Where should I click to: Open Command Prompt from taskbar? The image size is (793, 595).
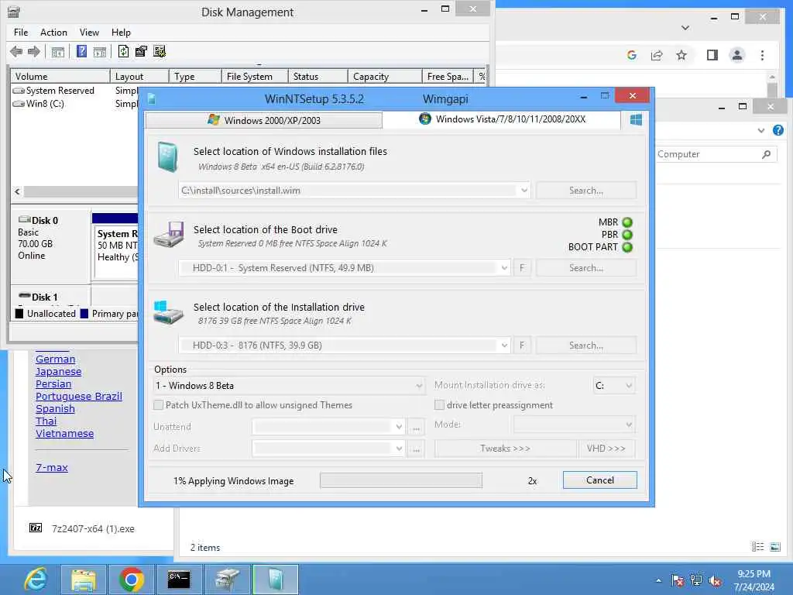point(179,580)
